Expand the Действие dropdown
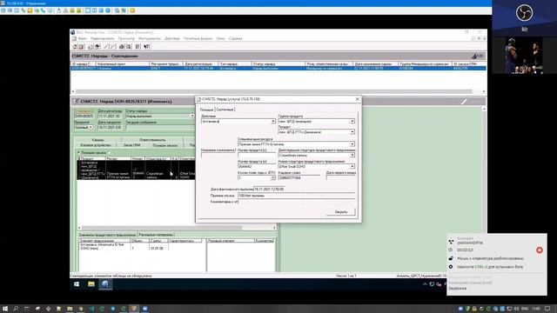The width and height of the screenshot is (557, 313). tap(272, 122)
